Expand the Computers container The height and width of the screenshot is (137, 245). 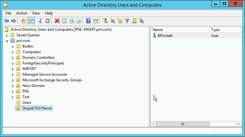pyautogui.click(x=13, y=52)
